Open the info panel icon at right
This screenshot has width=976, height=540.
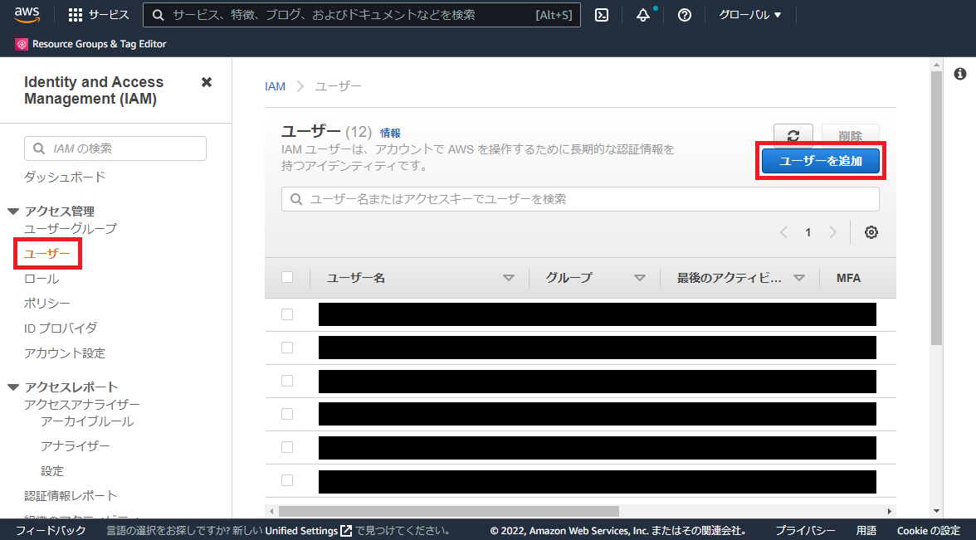tap(960, 74)
